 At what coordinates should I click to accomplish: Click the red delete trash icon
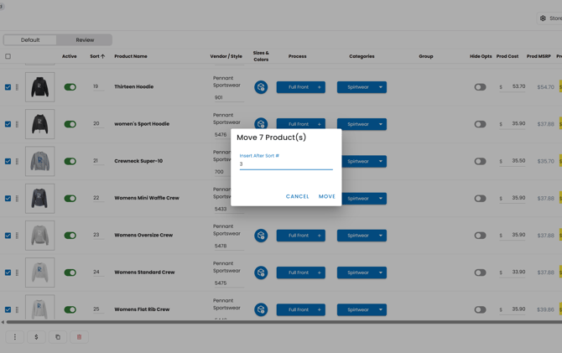click(x=79, y=337)
